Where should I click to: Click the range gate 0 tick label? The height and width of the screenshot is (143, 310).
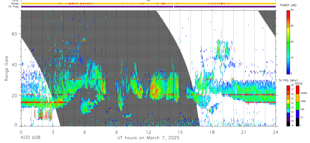coord(16,125)
